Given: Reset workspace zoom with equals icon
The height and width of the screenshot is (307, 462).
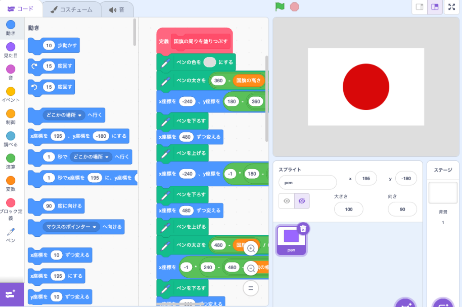Looking at the screenshot, I should coord(251,288).
